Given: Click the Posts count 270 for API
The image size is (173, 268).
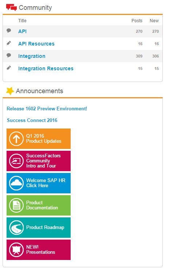Looking at the screenshot, I should point(139,31).
